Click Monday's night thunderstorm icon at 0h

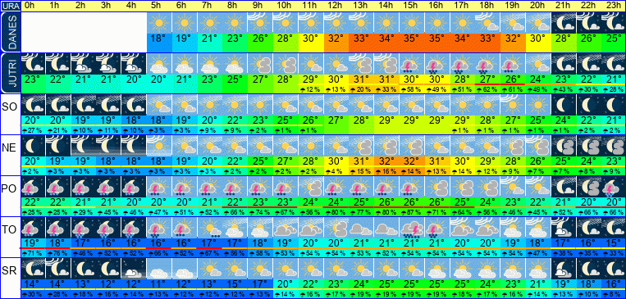(x=33, y=187)
